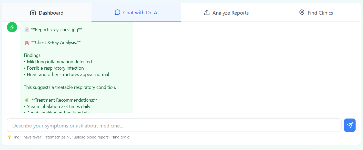
Task: Click the upload icon on Analyze Reports tab
Action: [207, 12]
